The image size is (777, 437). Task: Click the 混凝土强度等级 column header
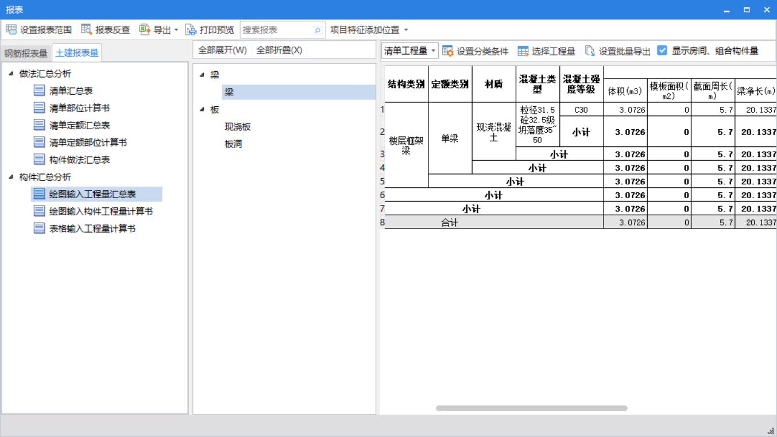coord(581,84)
